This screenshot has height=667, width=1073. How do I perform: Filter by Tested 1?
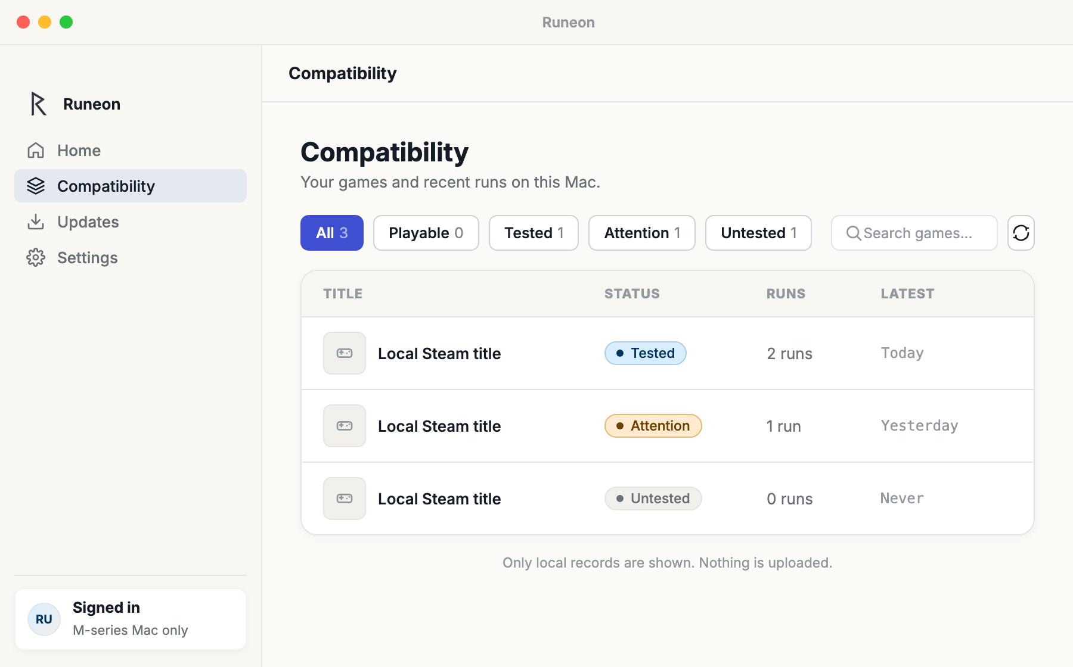pyautogui.click(x=534, y=233)
